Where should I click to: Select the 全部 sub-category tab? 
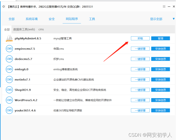tap(7, 29)
